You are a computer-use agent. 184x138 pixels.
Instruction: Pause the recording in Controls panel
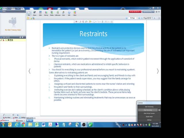tap(159, 110)
